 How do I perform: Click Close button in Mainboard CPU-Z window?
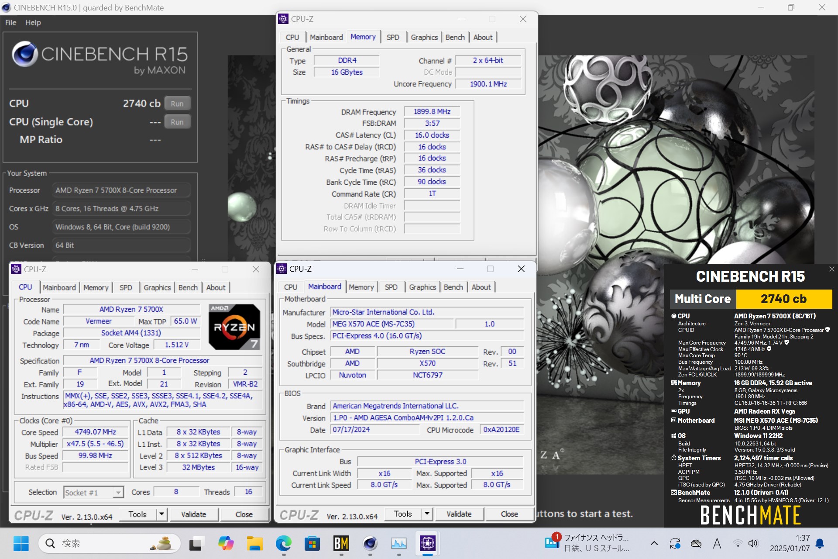coord(509,514)
